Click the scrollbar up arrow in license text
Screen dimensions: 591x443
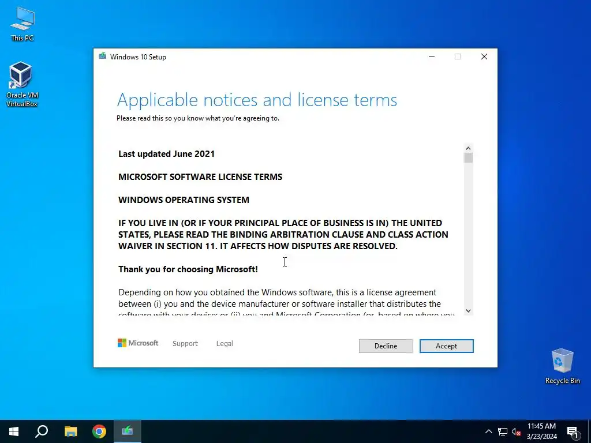(468, 148)
